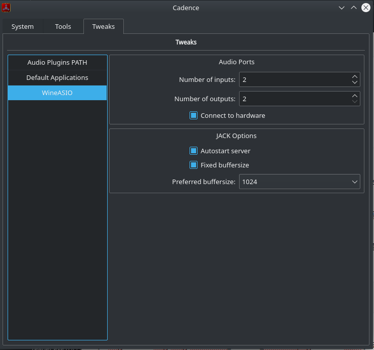The height and width of the screenshot is (350, 374).
Task: Click the 'Audio Ports' group title
Action: 237,62
